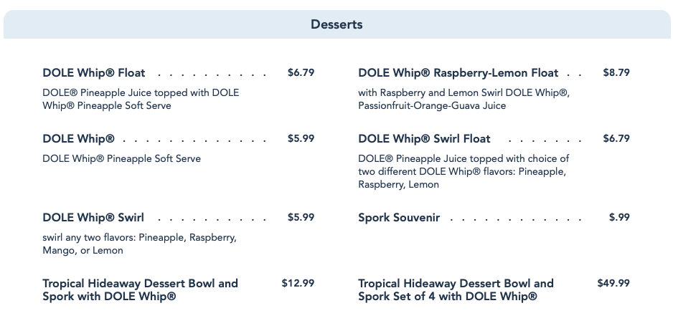This screenshot has width=673, height=336.
Task: Click the $6.79 price of DOLE Whip Float
Action: 301,72
